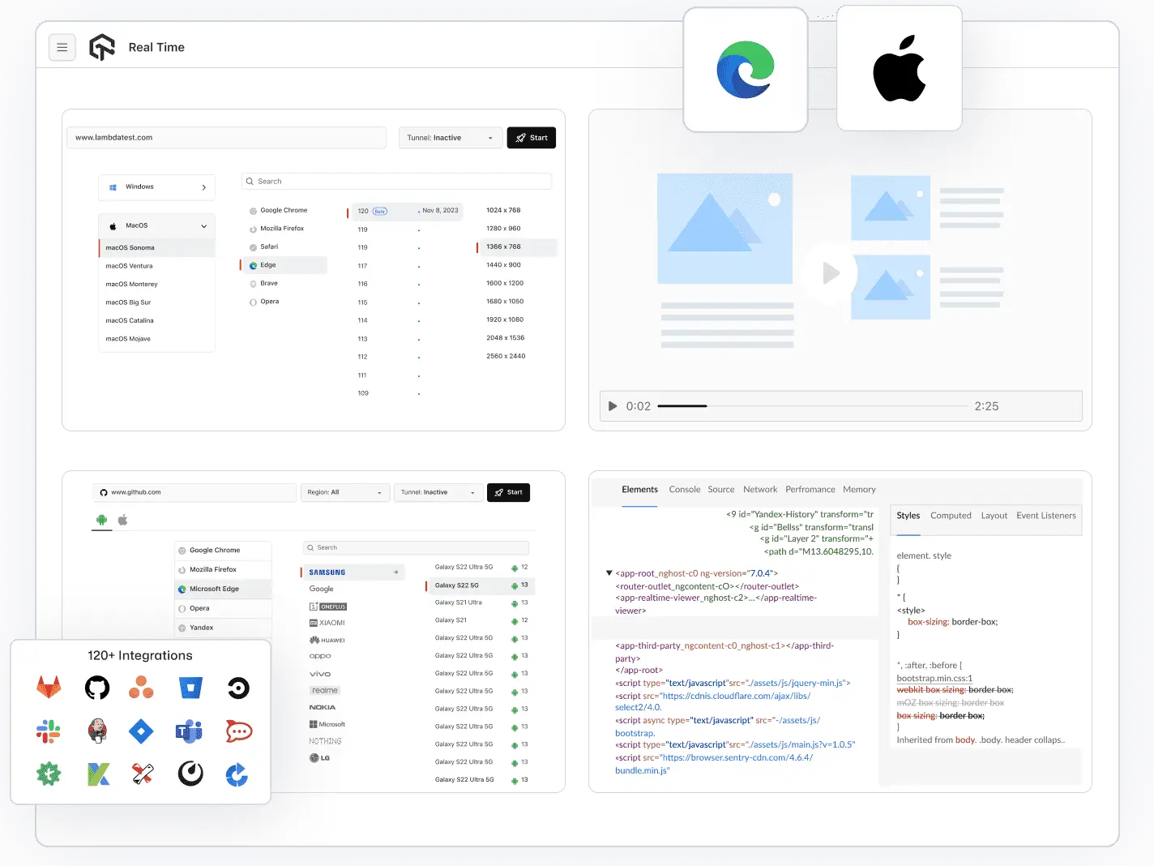
Task: Select the Apple devices icon next to Android
Action: [x=122, y=520]
